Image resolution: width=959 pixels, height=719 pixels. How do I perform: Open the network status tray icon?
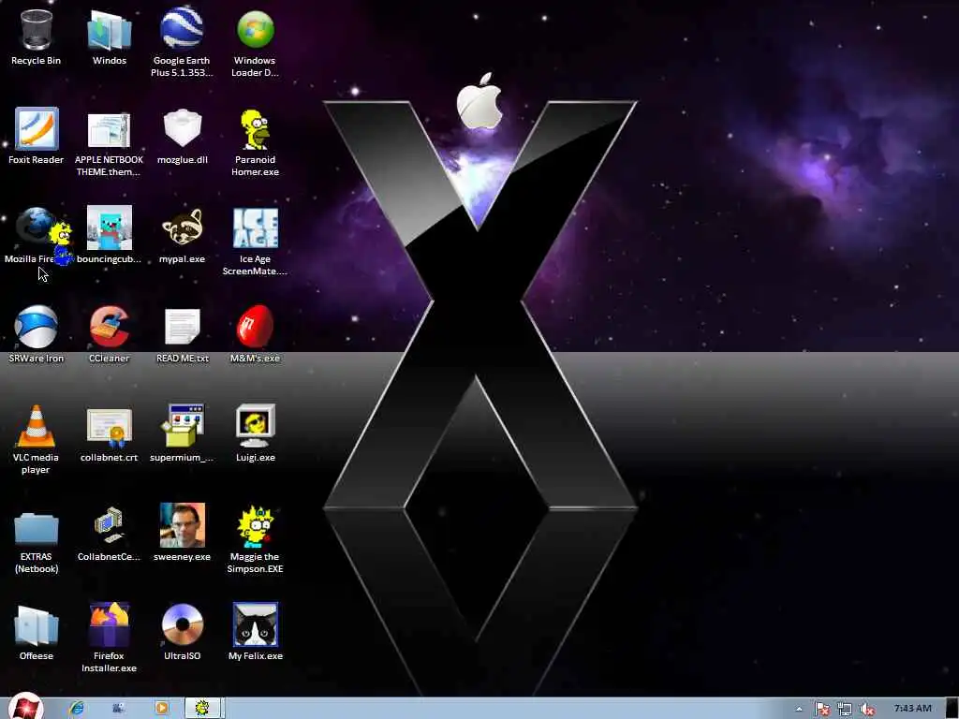845,709
